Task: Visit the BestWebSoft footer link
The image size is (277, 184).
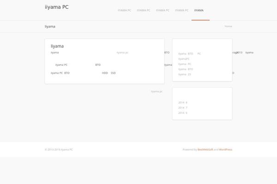Action: click(x=205, y=149)
